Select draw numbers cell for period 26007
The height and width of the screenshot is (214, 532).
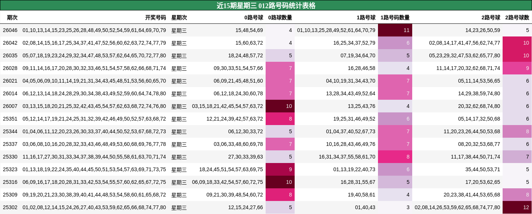94,106
